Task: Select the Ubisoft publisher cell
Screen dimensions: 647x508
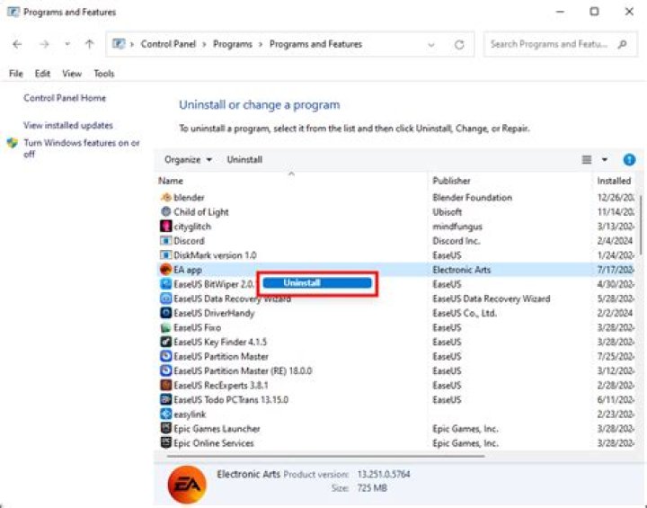Action: (x=447, y=212)
